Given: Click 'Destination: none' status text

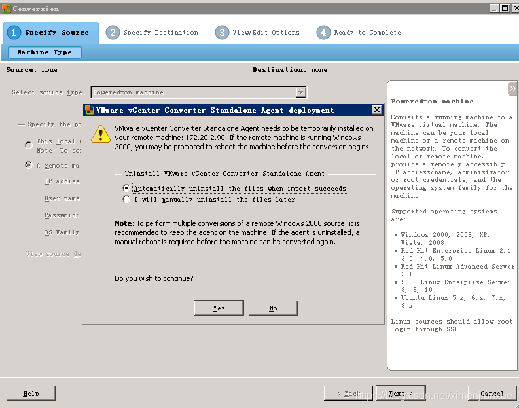Looking at the screenshot, I should (x=290, y=70).
